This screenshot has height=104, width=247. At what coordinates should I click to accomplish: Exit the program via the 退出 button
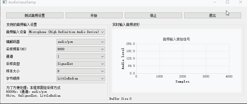coord(212,16)
